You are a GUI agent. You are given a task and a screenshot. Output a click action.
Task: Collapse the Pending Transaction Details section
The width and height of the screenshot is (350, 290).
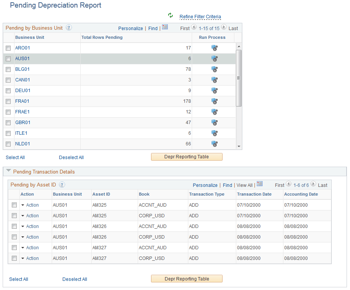click(x=8, y=171)
